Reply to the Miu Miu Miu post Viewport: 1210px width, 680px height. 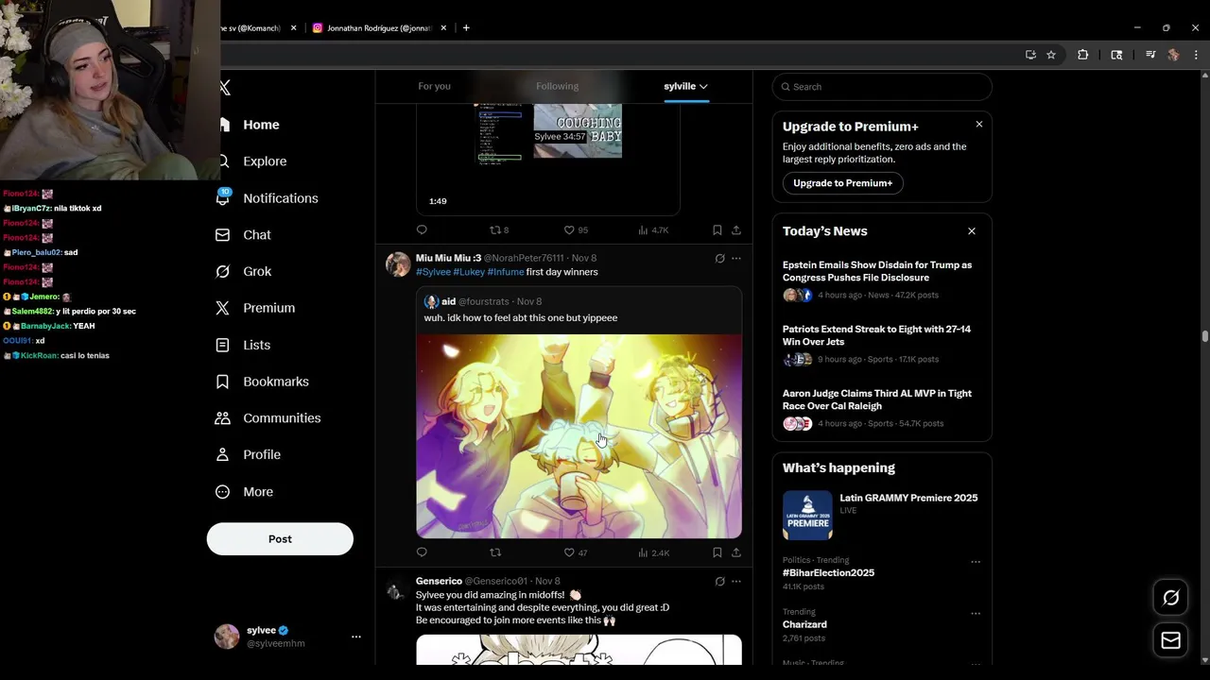click(x=422, y=552)
